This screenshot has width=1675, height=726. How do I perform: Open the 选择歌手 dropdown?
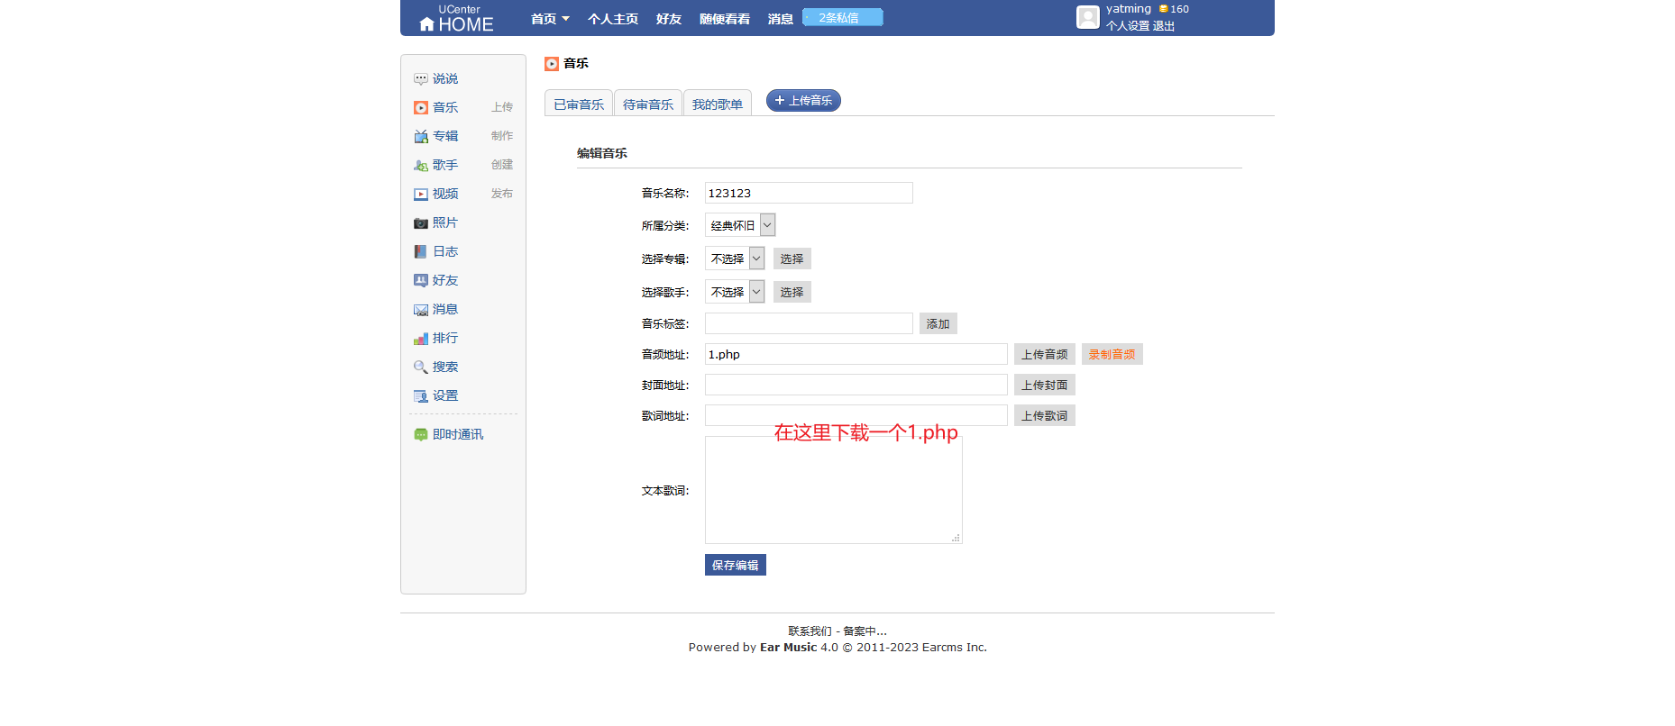click(735, 292)
